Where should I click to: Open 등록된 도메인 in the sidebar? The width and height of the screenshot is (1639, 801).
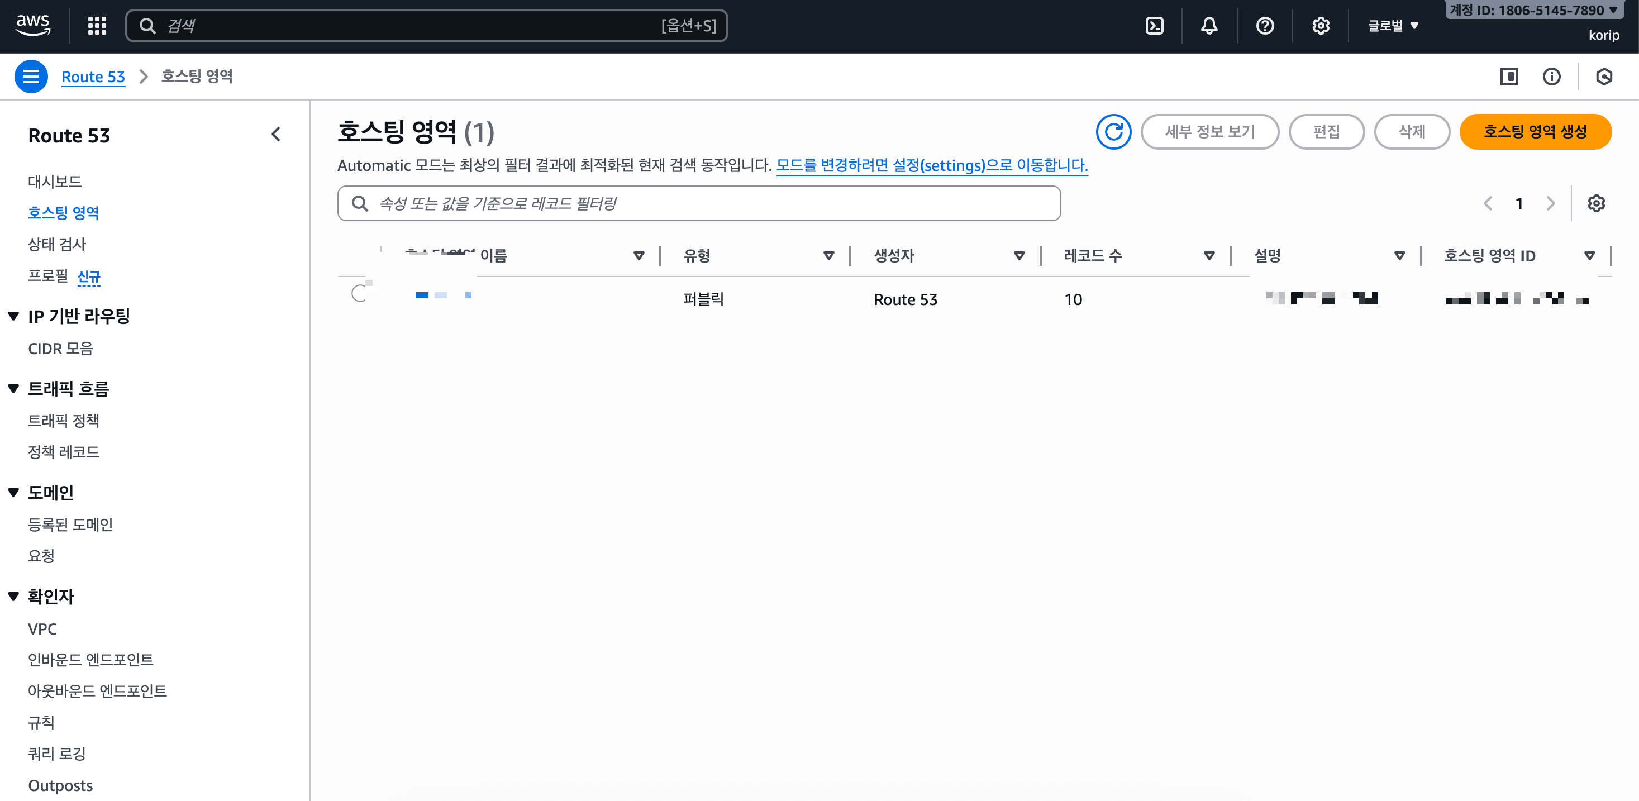(x=70, y=525)
